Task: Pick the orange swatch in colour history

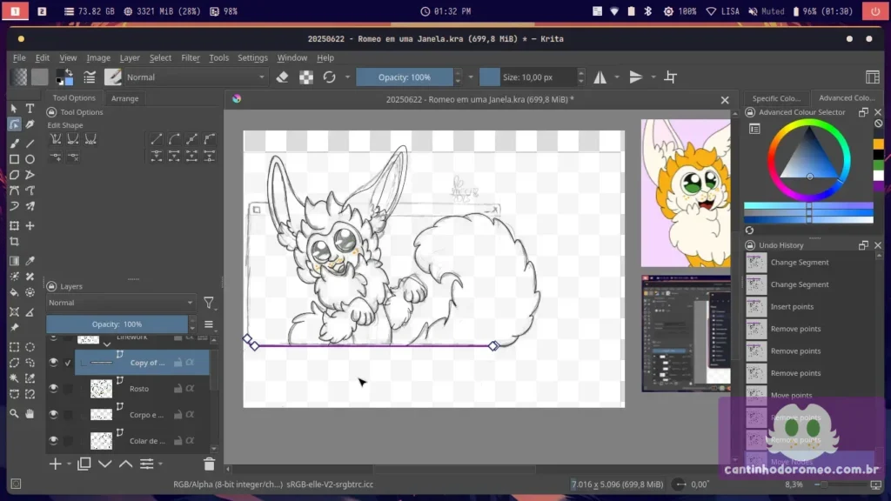Action: click(879, 144)
